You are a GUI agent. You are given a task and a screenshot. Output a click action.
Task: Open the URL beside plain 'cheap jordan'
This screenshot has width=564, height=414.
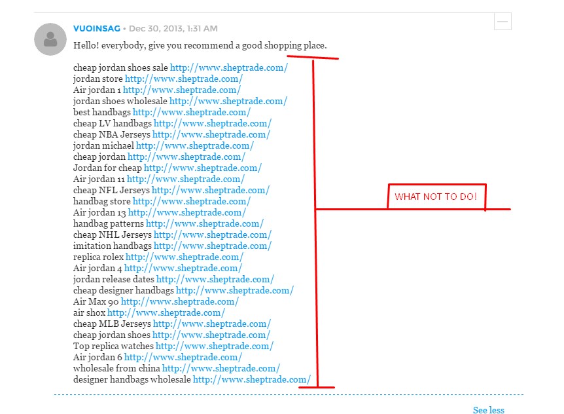[x=186, y=157]
